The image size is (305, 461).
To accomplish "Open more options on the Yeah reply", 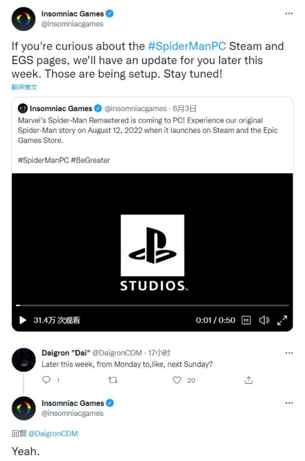I will tap(289, 403).
